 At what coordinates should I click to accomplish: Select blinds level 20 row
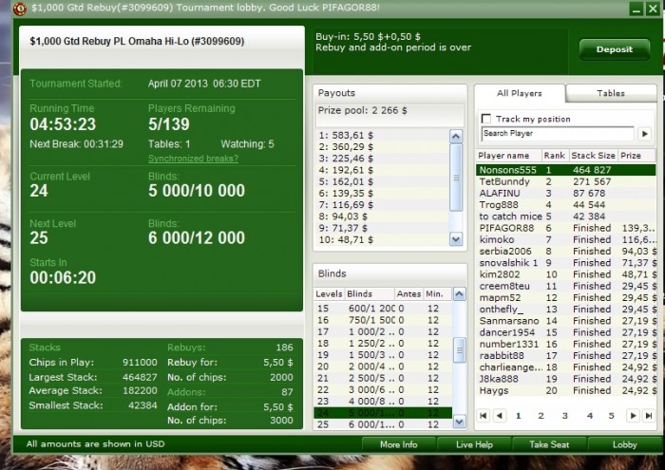[x=383, y=367]
